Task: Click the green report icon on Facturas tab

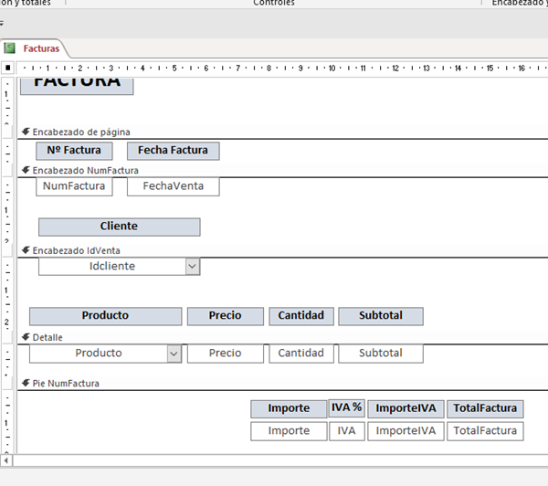Action: (x=9, y=48)
